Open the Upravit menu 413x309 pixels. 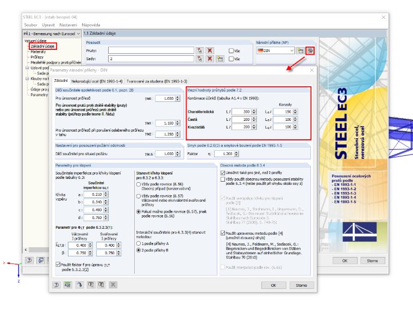click(x=48, y=25)
